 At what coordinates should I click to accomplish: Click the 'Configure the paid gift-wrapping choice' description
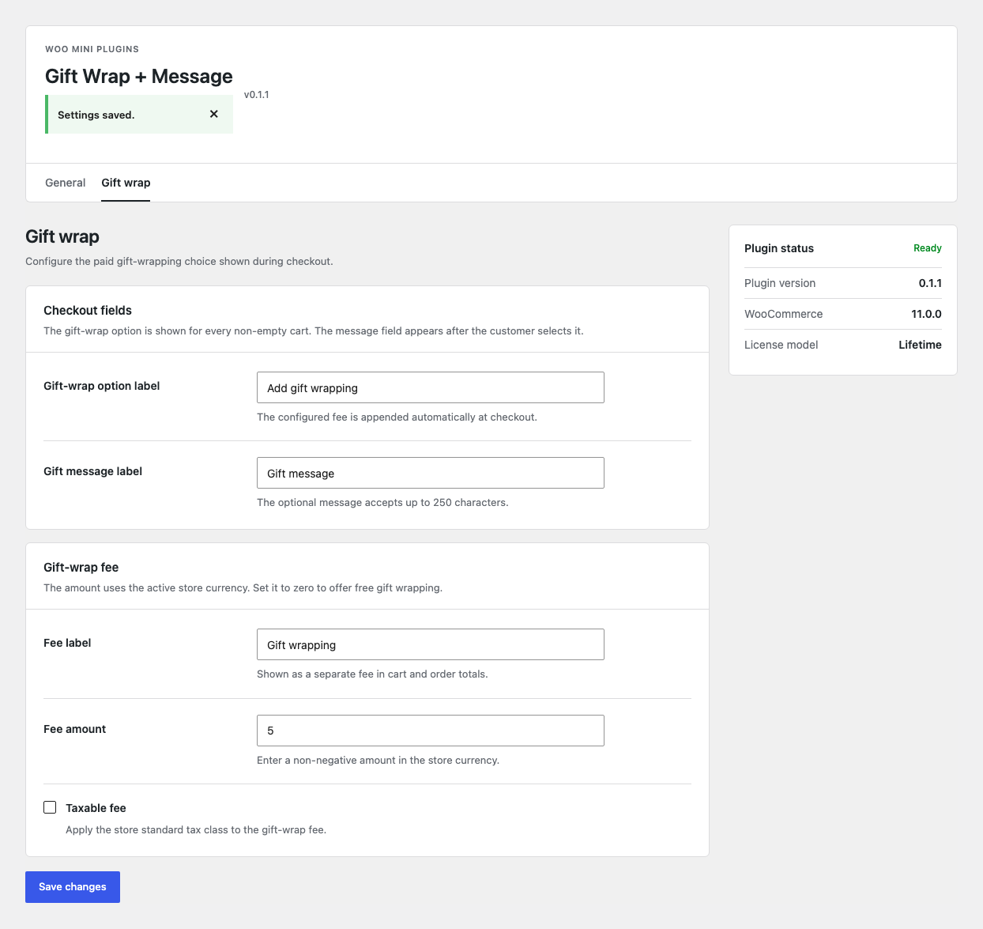tap(179, 261)
